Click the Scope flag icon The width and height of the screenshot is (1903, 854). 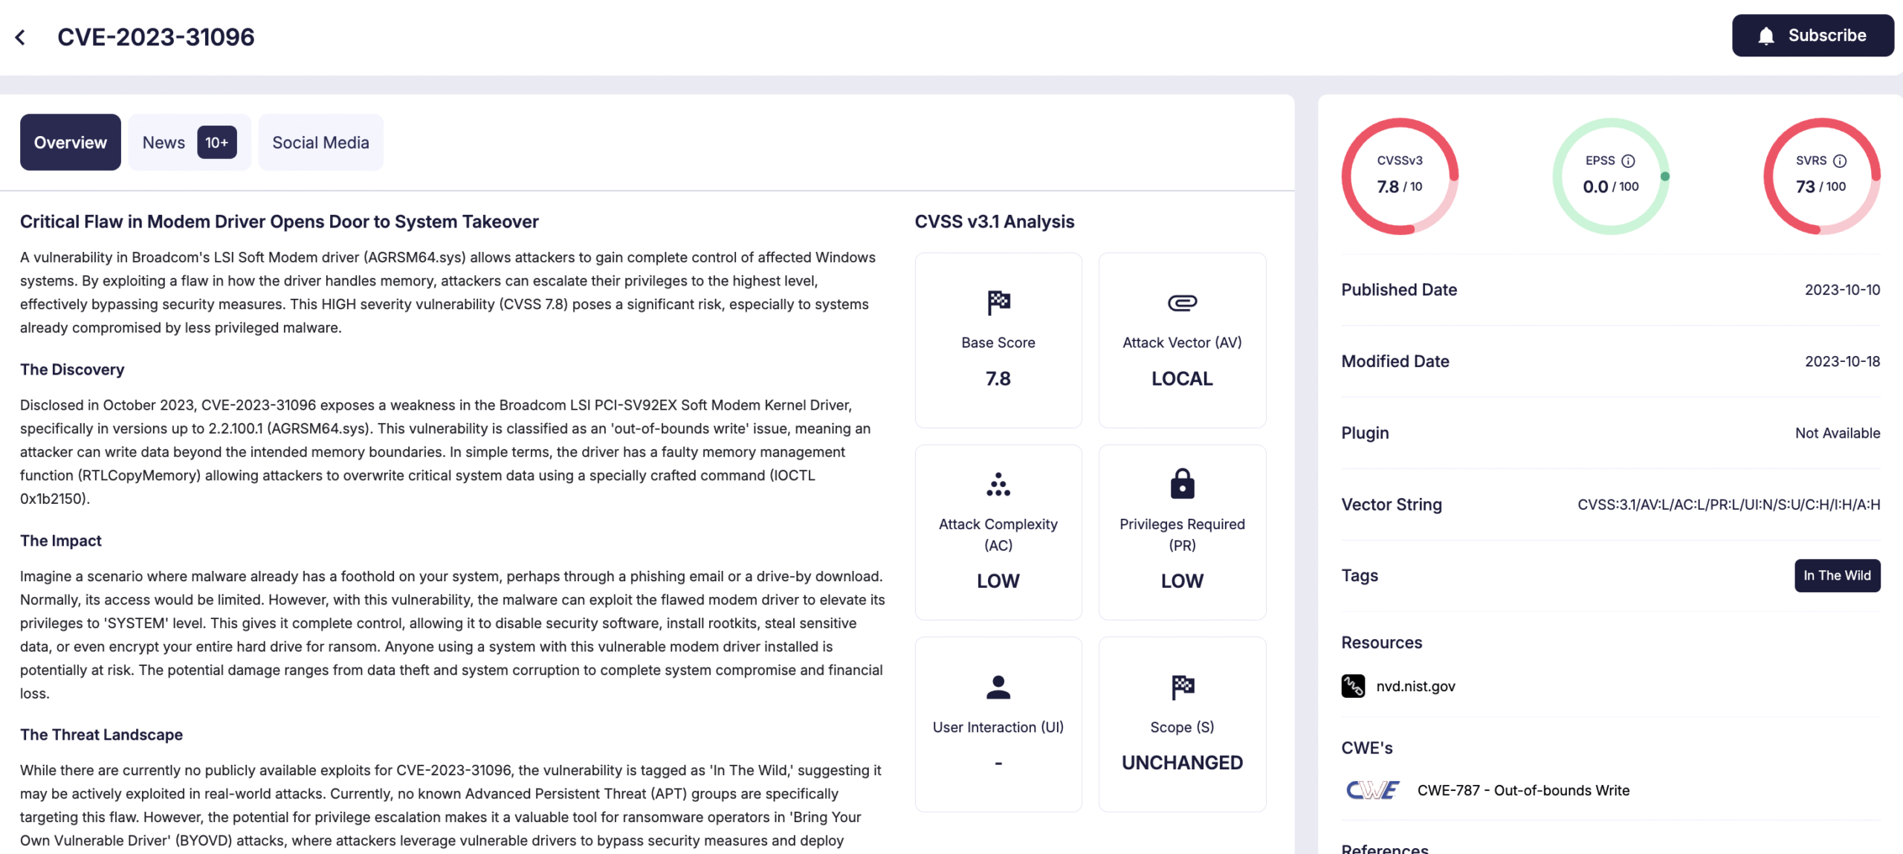[1182, 688]
